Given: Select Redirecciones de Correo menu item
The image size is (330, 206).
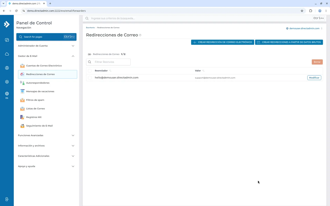Looking at the screenshot, I should 47,74.
